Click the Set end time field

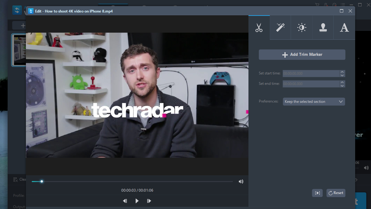point(311,84)
